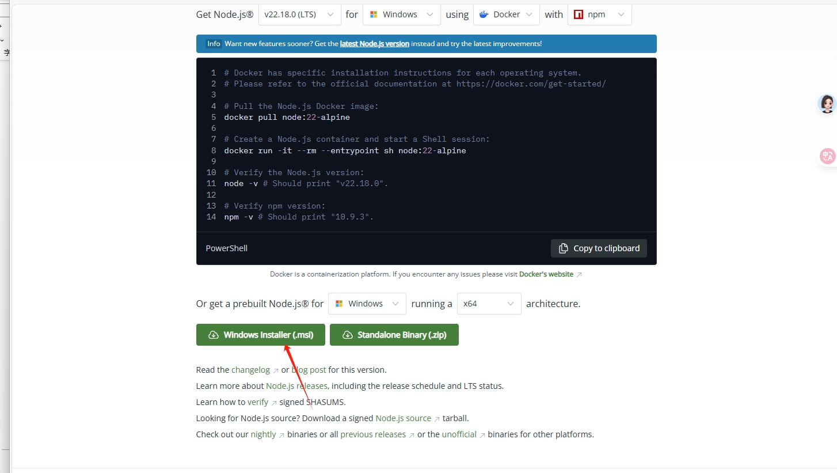Screen dimensions: 837x473
Task: Click the code line docker pull node:22-alpine
Action: coord(287,117)
